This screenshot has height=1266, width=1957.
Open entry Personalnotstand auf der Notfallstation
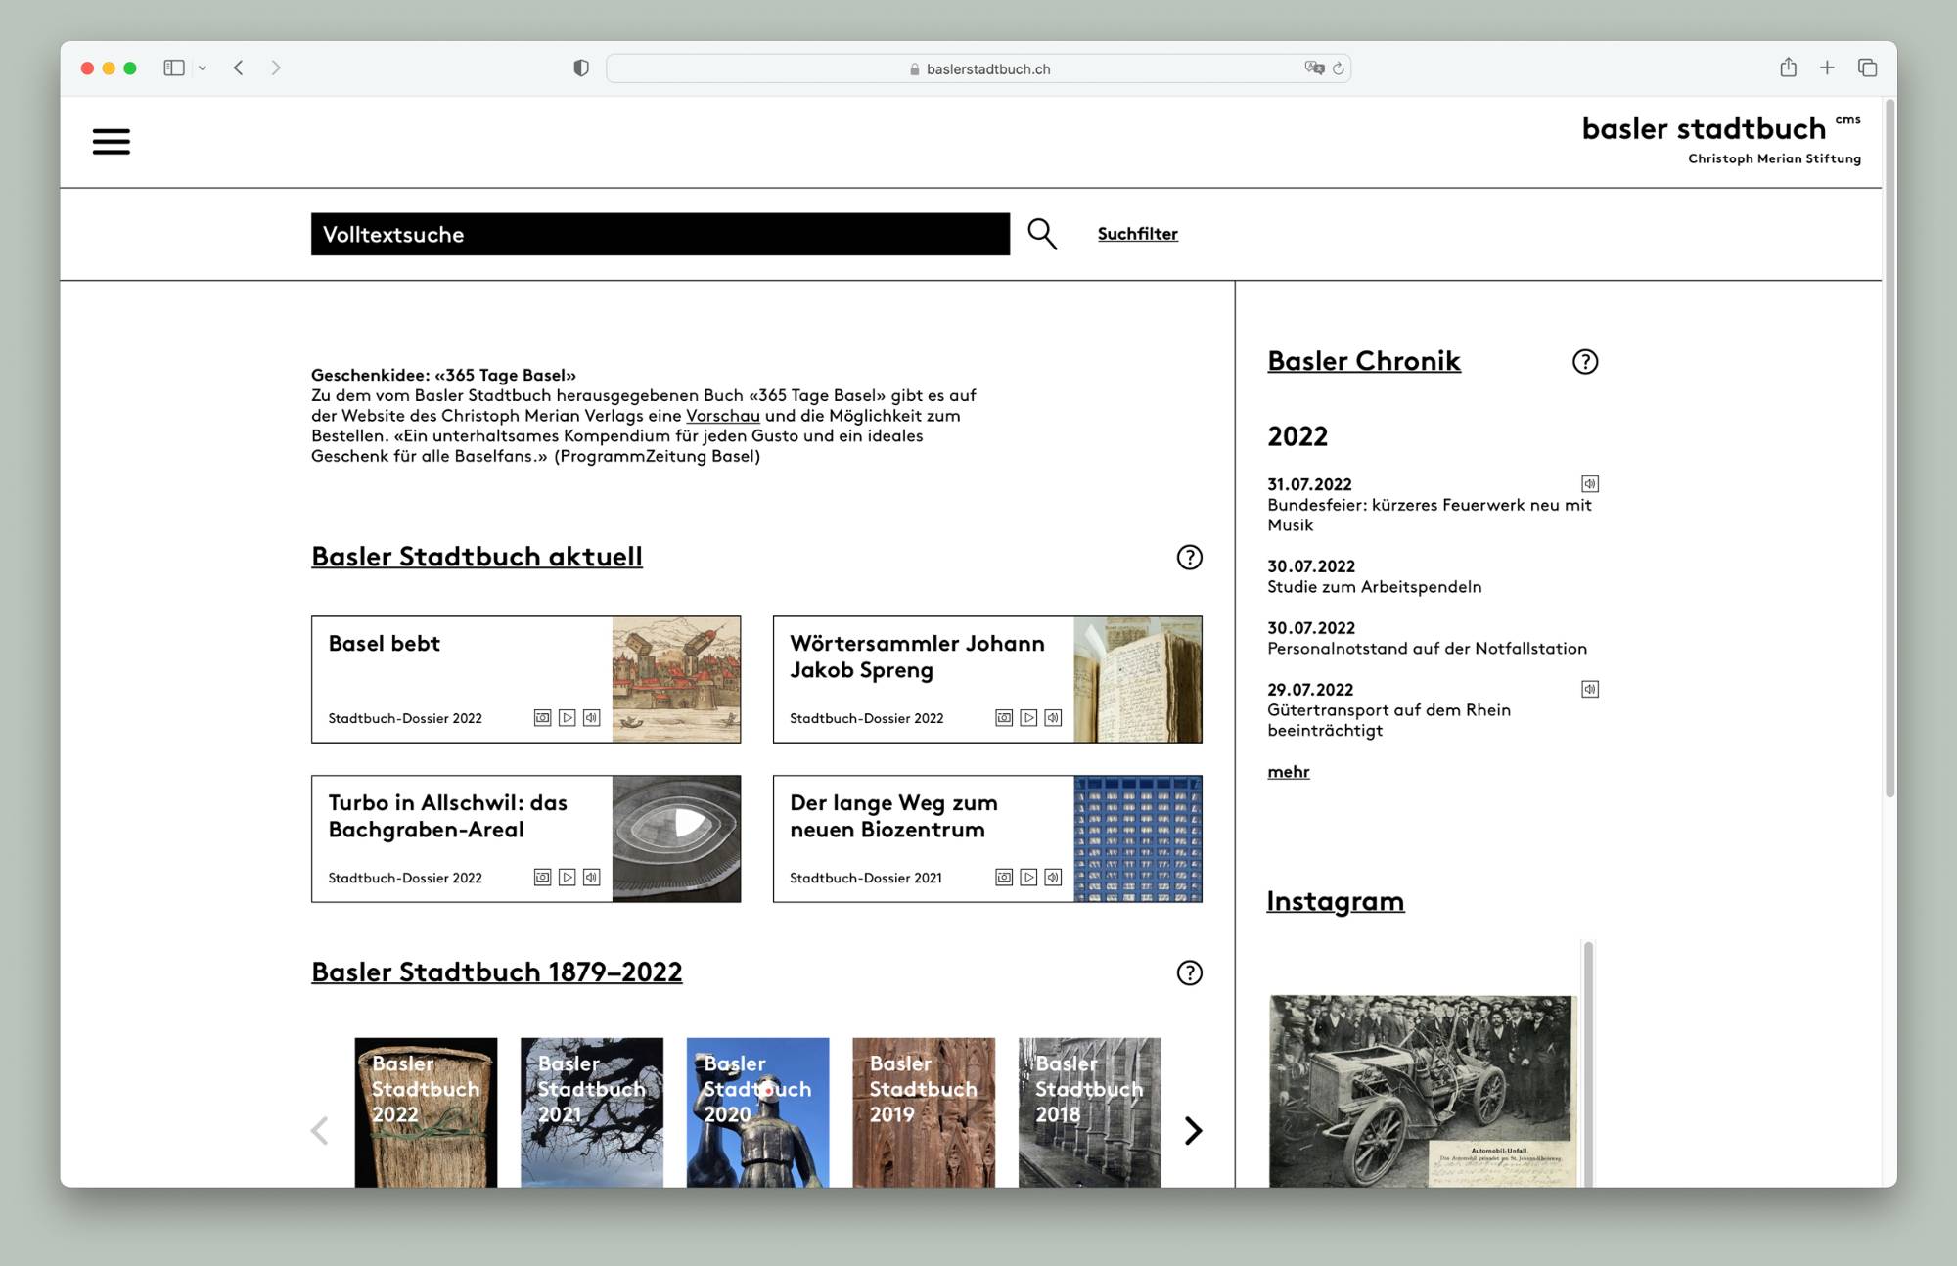1427,649
